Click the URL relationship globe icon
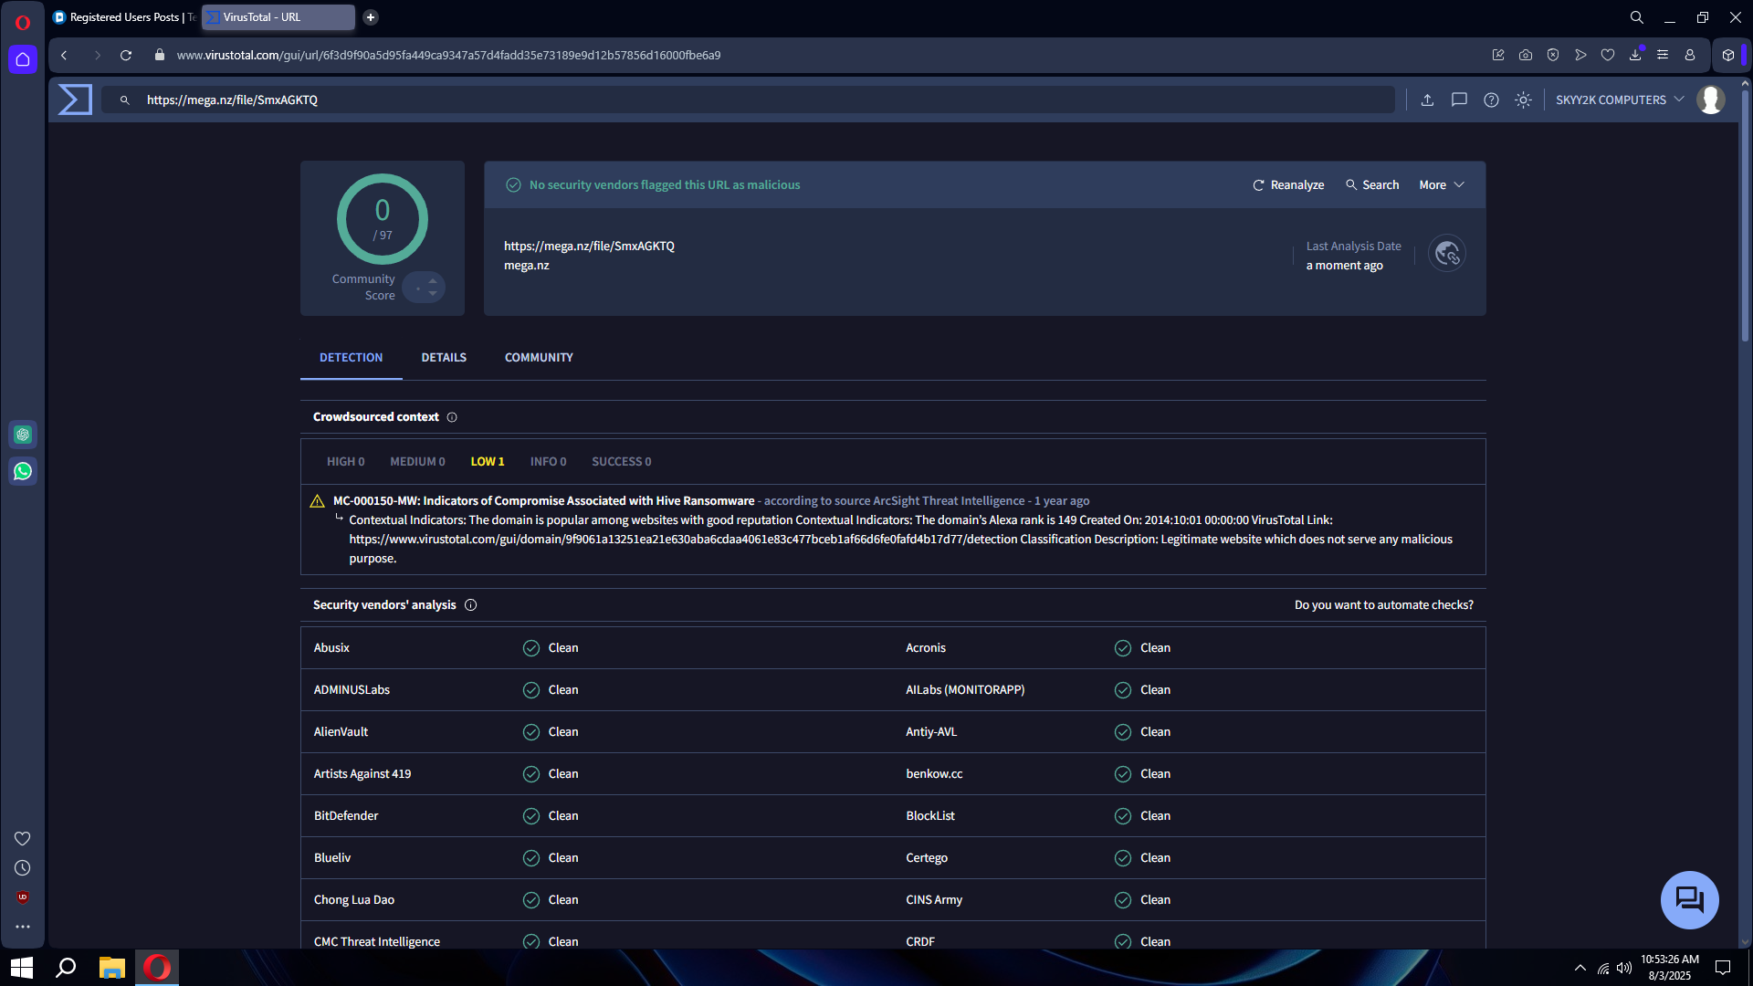 click(1447, 254)
